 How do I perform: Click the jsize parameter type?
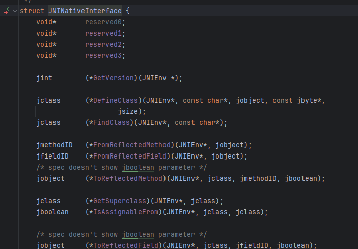coord(127,111)
